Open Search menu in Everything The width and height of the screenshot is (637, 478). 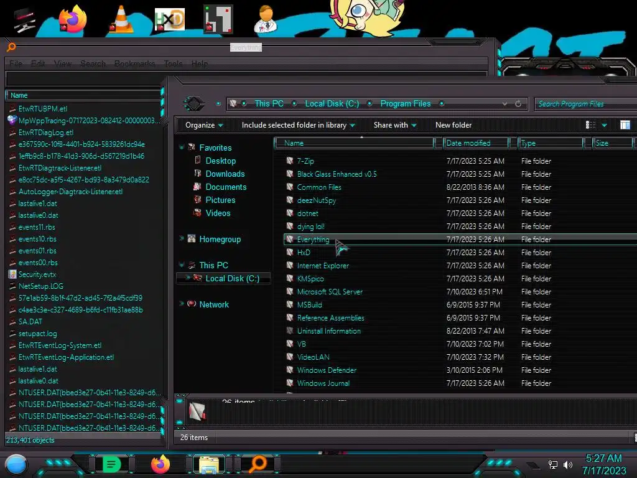[x=93, y=63]
